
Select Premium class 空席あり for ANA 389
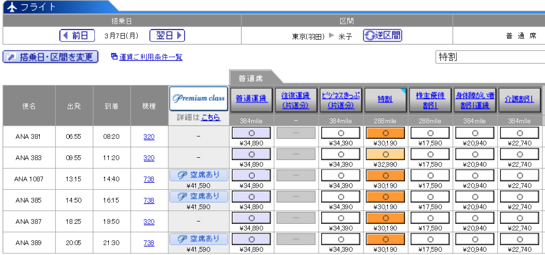(x=199, y=239)
